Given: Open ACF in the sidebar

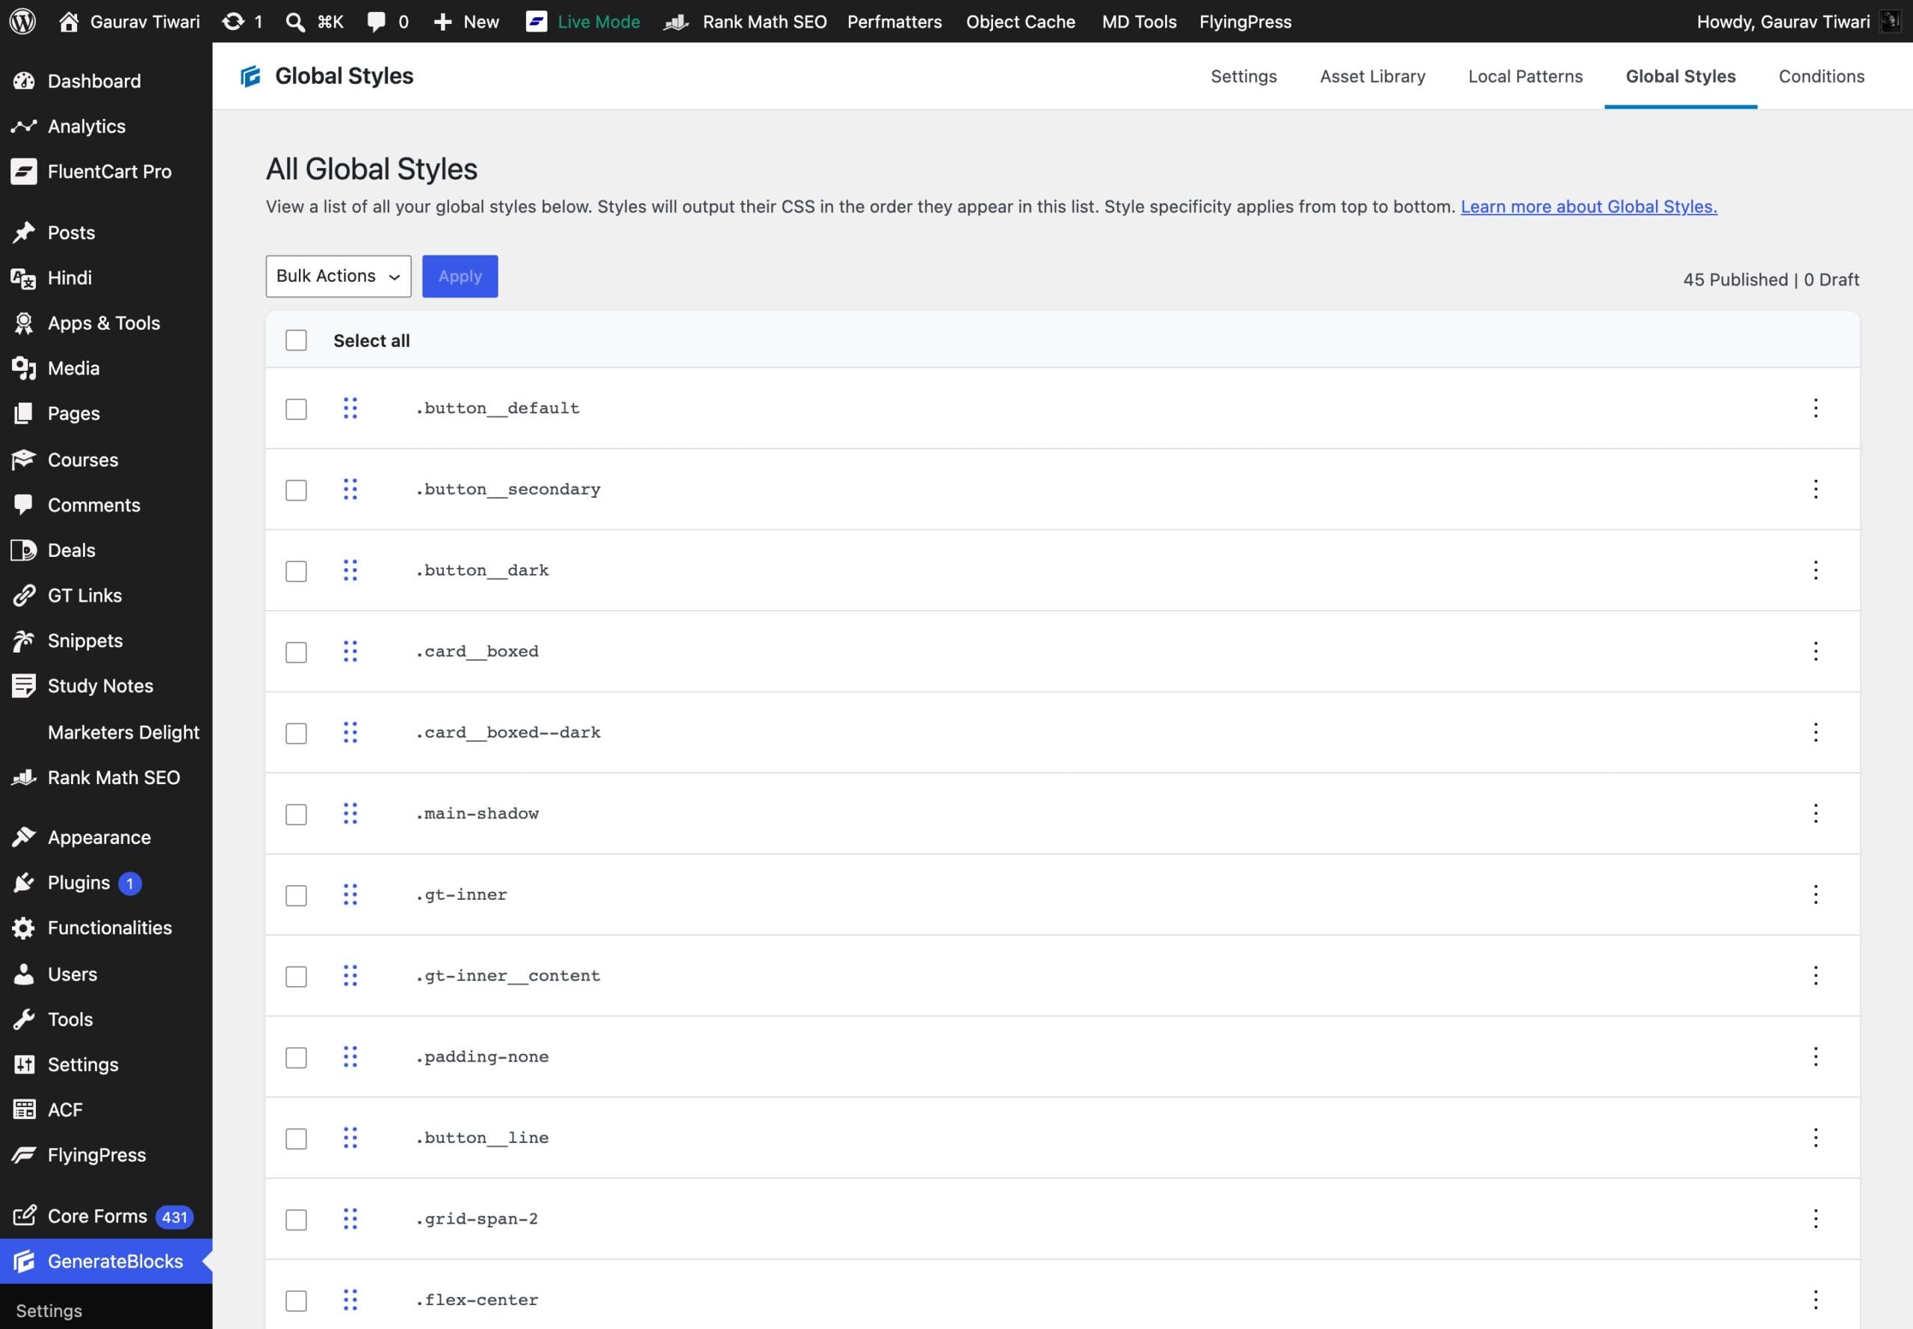Looking at the screenshot, I should click(105, 1110).
